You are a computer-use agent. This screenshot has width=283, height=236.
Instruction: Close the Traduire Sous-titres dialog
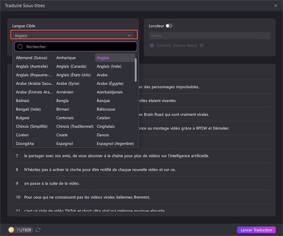click(x=275, y=5)
